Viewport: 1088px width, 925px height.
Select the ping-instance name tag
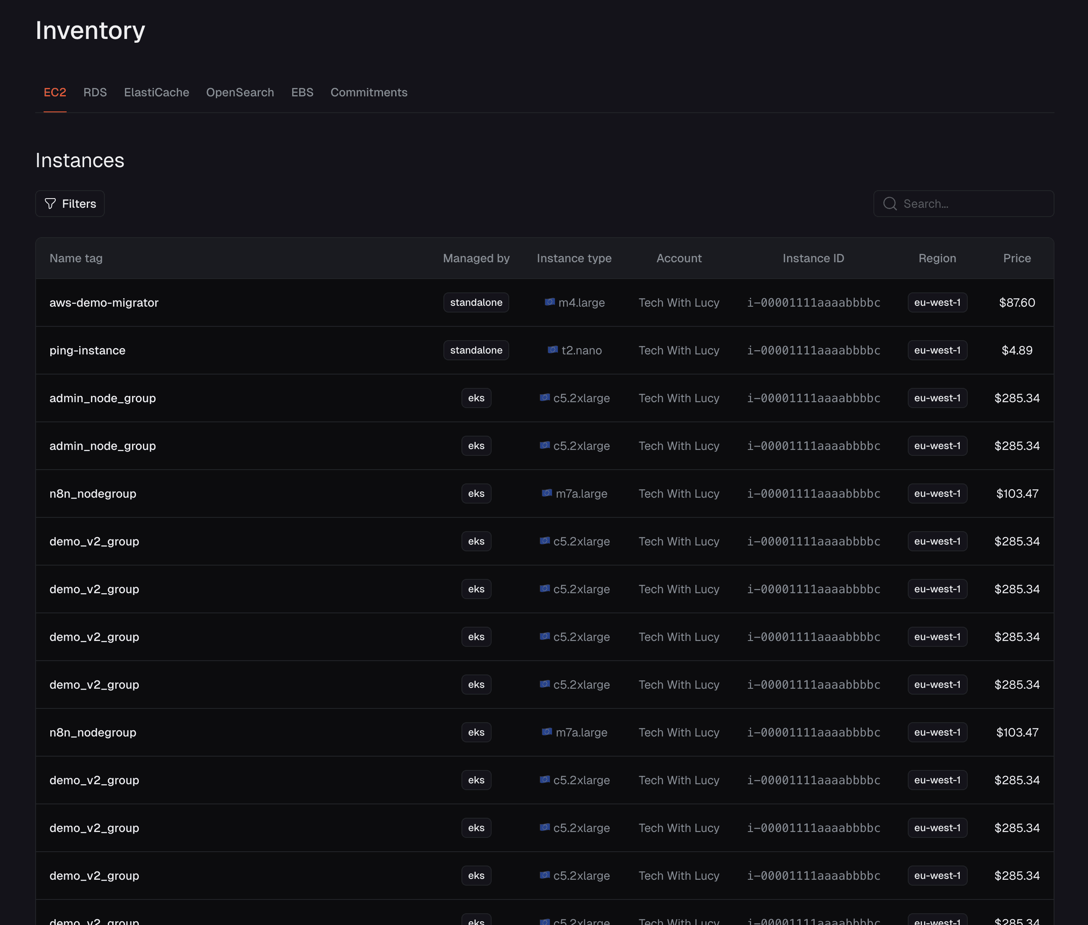coord(88,350)
